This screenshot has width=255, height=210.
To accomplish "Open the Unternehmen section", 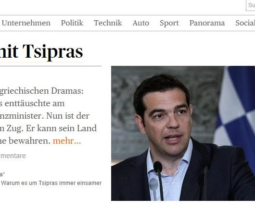I will [26, 23].
